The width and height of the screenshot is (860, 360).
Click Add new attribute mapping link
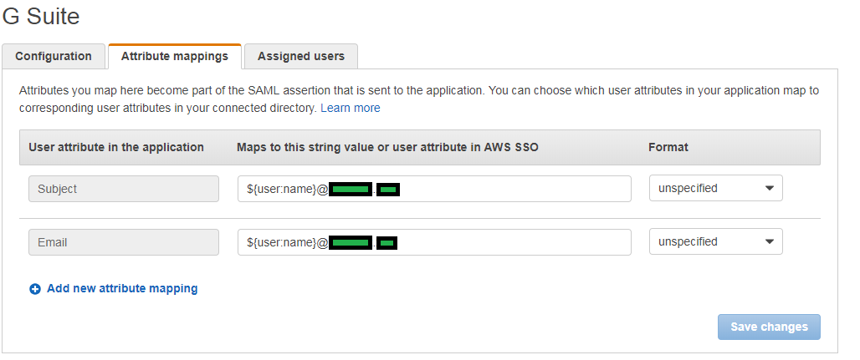(122, 288)
